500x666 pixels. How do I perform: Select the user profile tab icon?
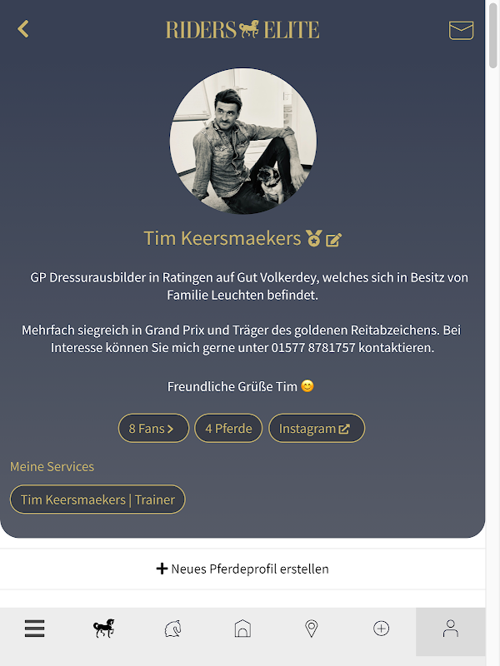tap(451, 629)
